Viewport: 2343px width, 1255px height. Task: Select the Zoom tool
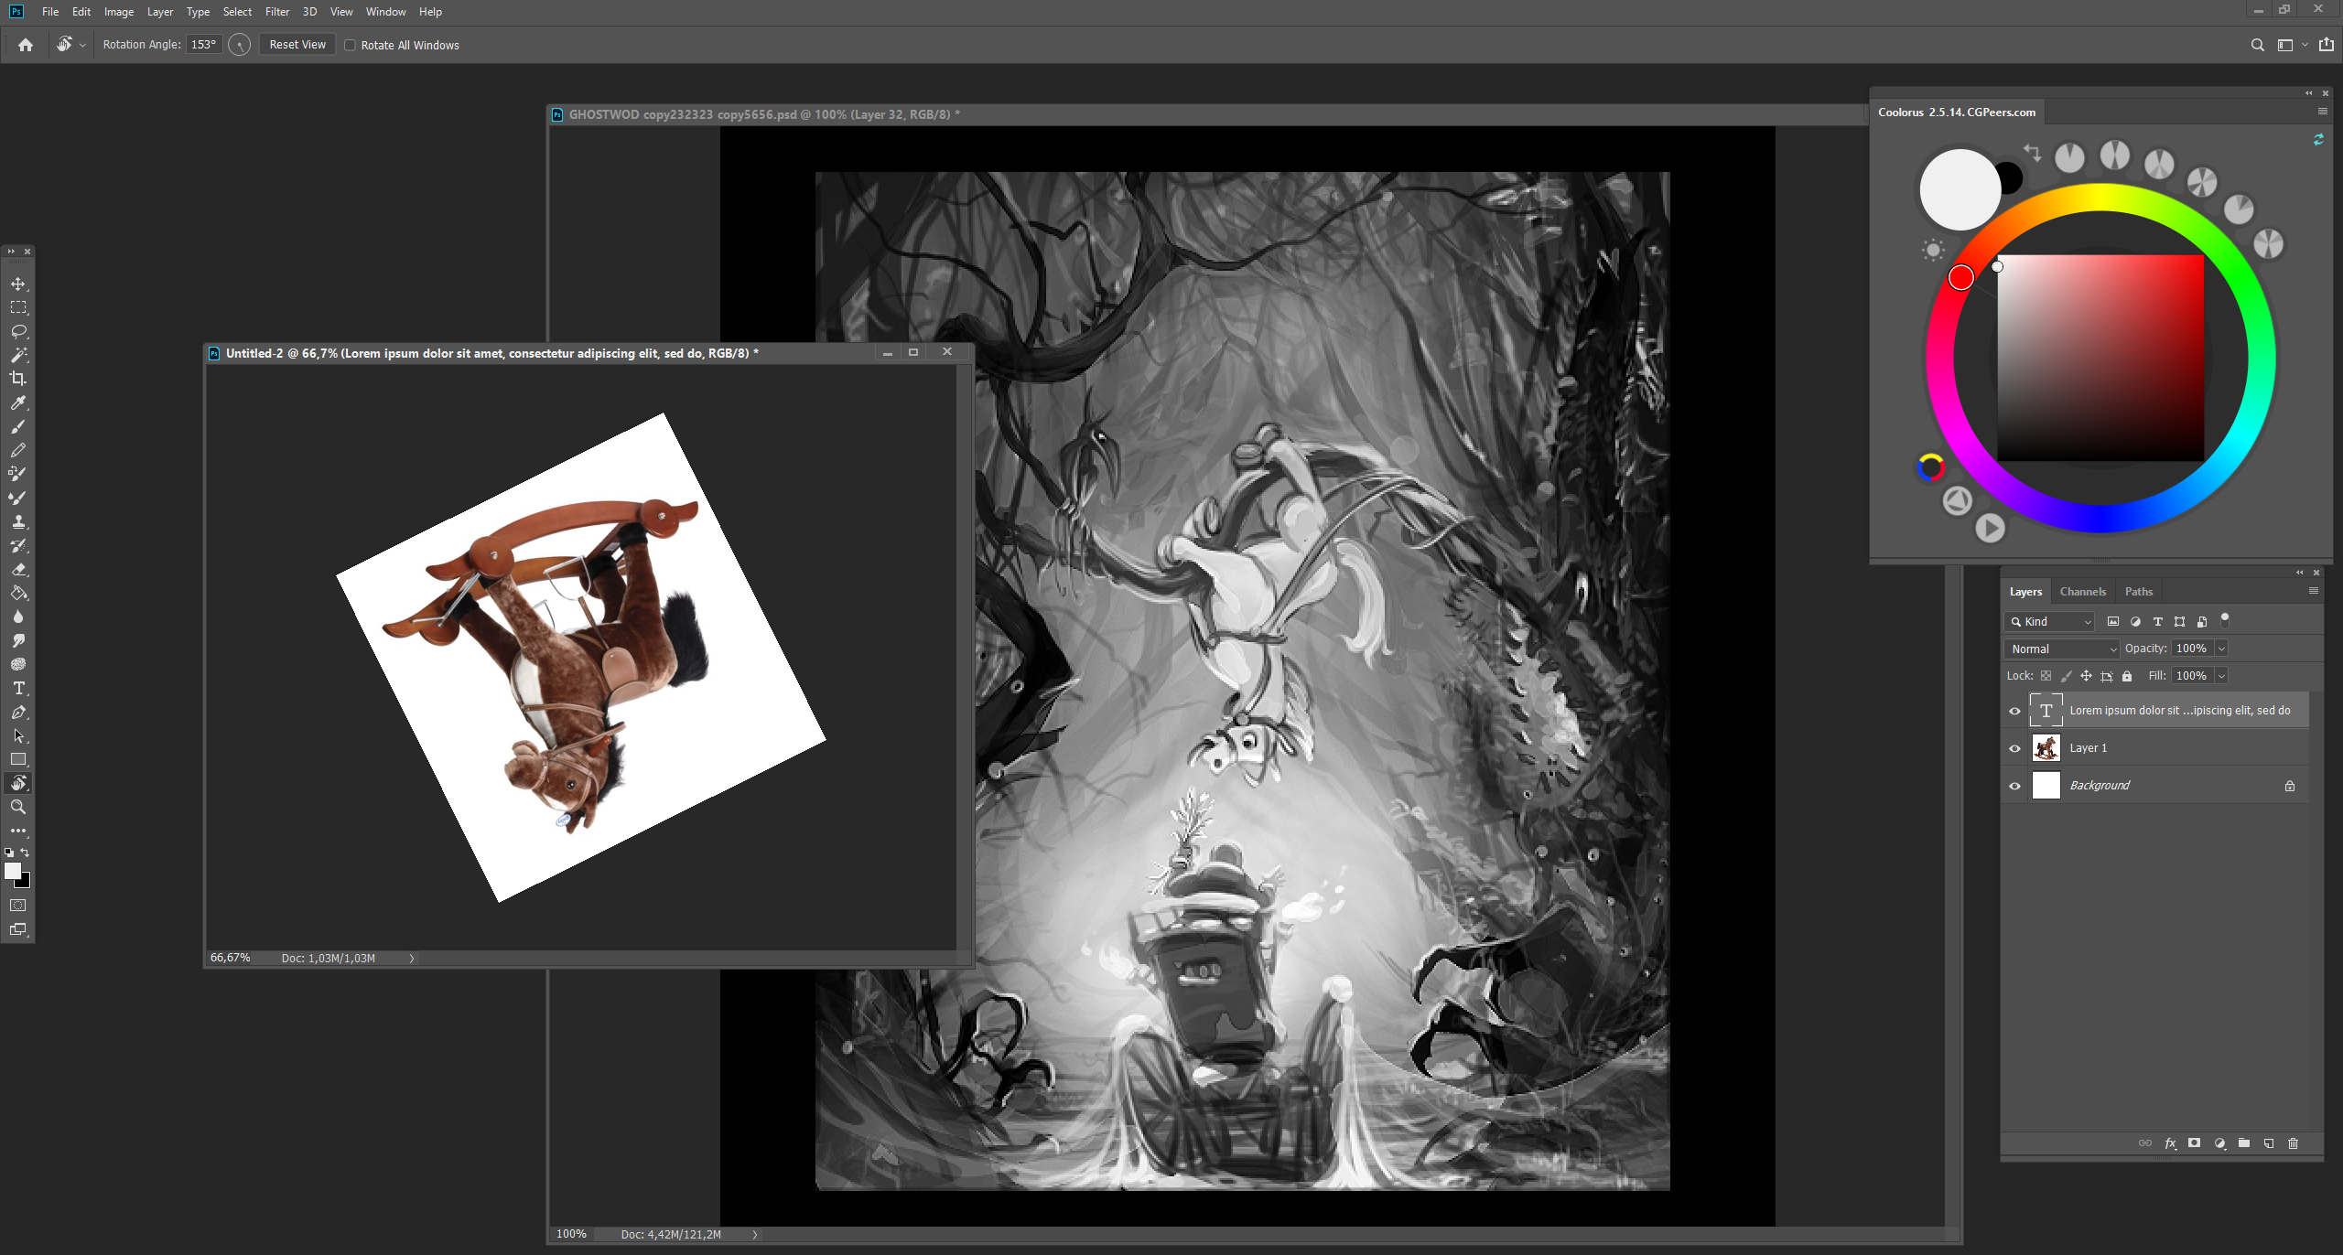pyautogui.click(x=18, y=807)
